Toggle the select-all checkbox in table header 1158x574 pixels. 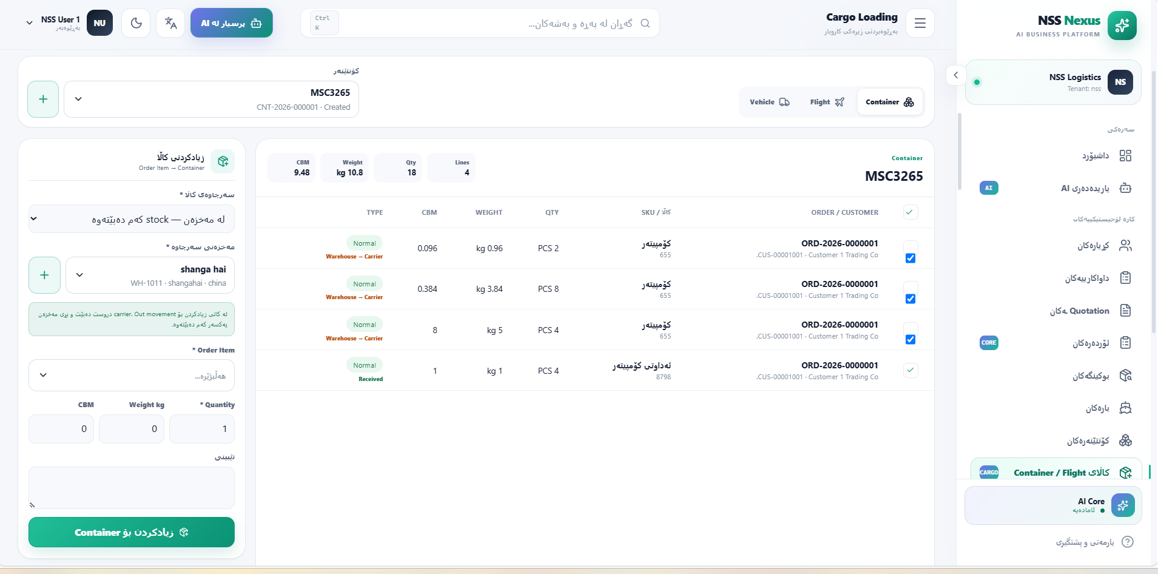click(x=910, y=212)
